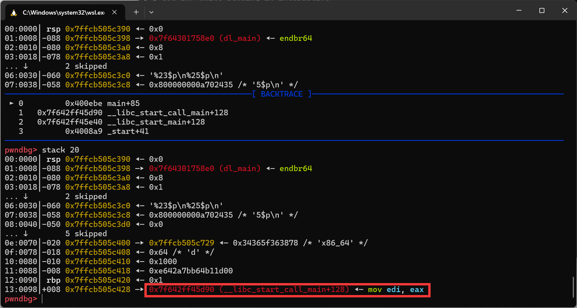Screen dimensions: 577x308
Task: Click the __libc_start_main+128 backtrace frame
Action: point(156,122)
